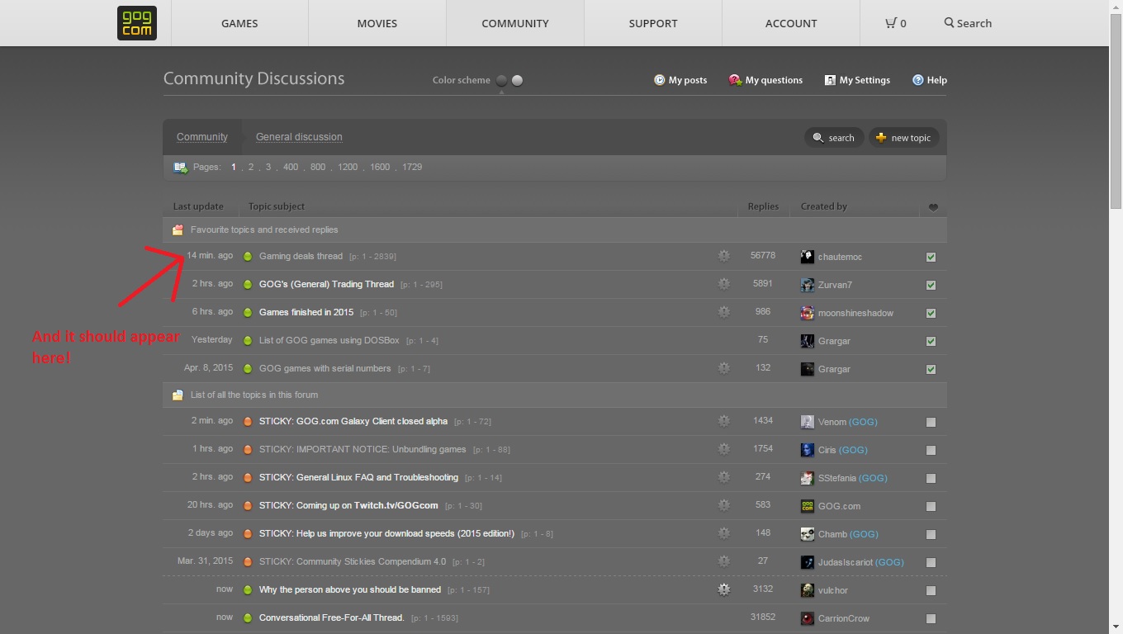
Task: Click the forum search button
Action: coord(834,138)
